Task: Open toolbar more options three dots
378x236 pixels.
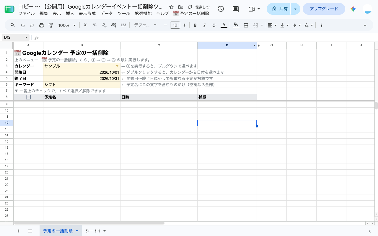Action: [x=322, y=25]
